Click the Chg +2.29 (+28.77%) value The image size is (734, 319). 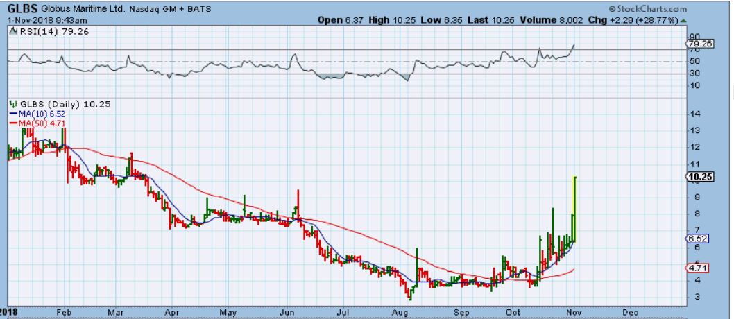coord(634,20)
